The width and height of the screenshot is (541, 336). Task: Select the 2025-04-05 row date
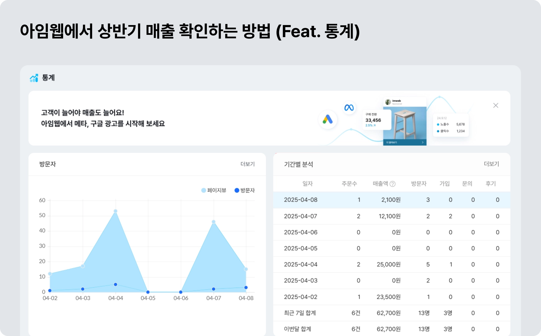[301, 248]
